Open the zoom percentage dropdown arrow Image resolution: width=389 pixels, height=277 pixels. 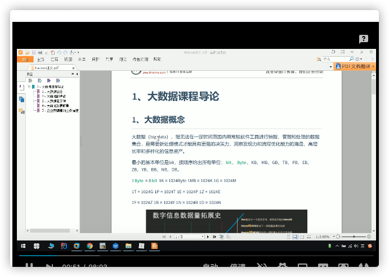point(334,237)
